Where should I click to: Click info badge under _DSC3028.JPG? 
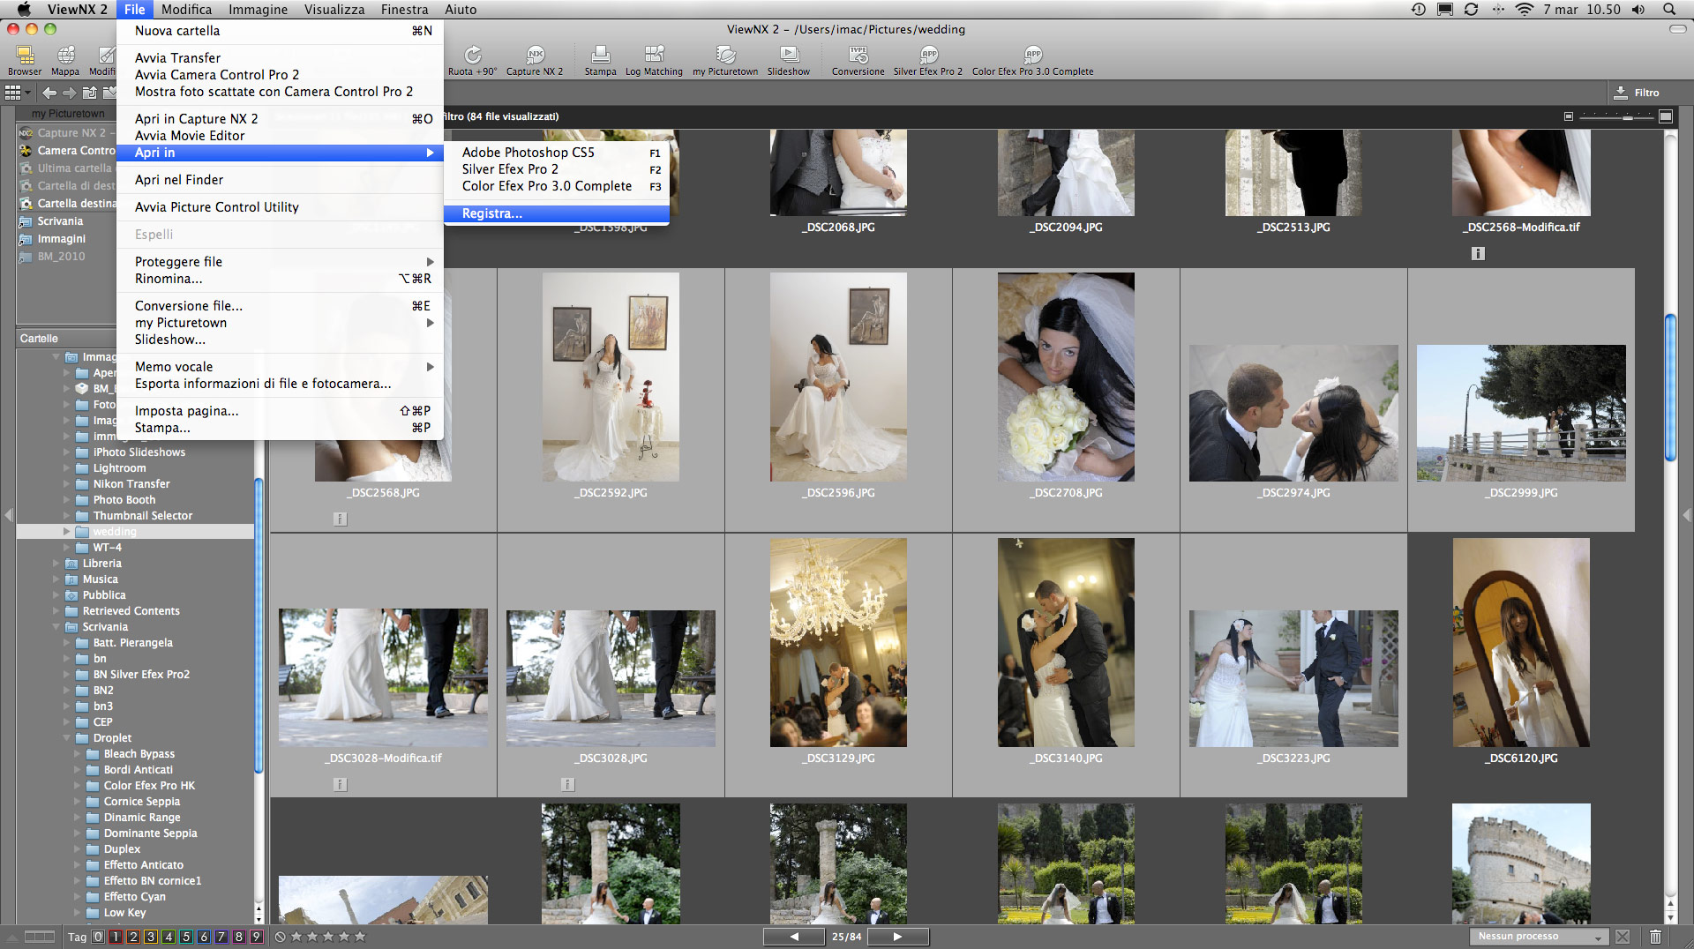coord(567,784)
